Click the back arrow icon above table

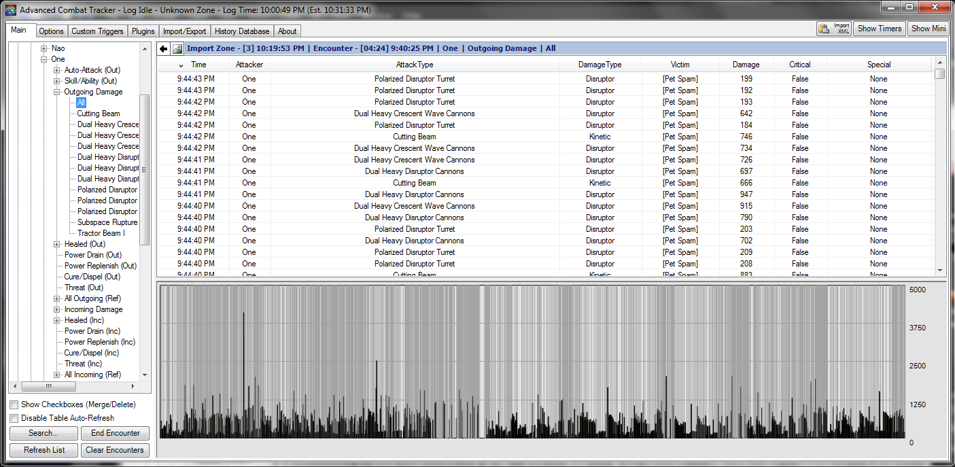coord(164,49)
